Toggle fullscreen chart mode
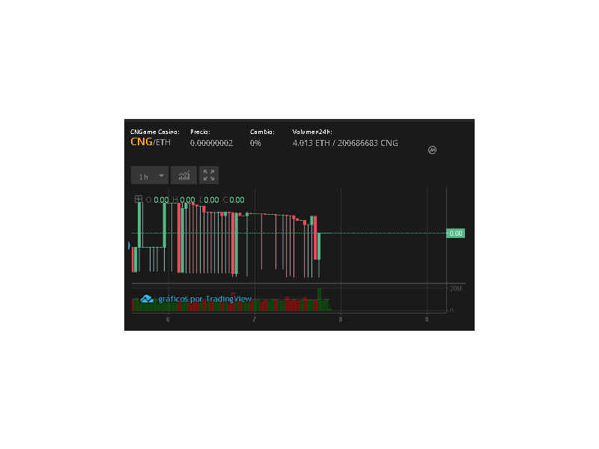Image resolution: width=599 pixels, height=449 pixels. 209,175
